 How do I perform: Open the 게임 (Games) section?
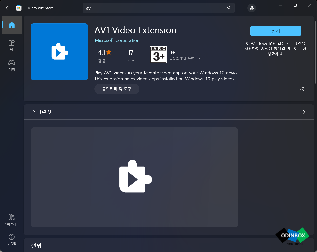(12, 66)
